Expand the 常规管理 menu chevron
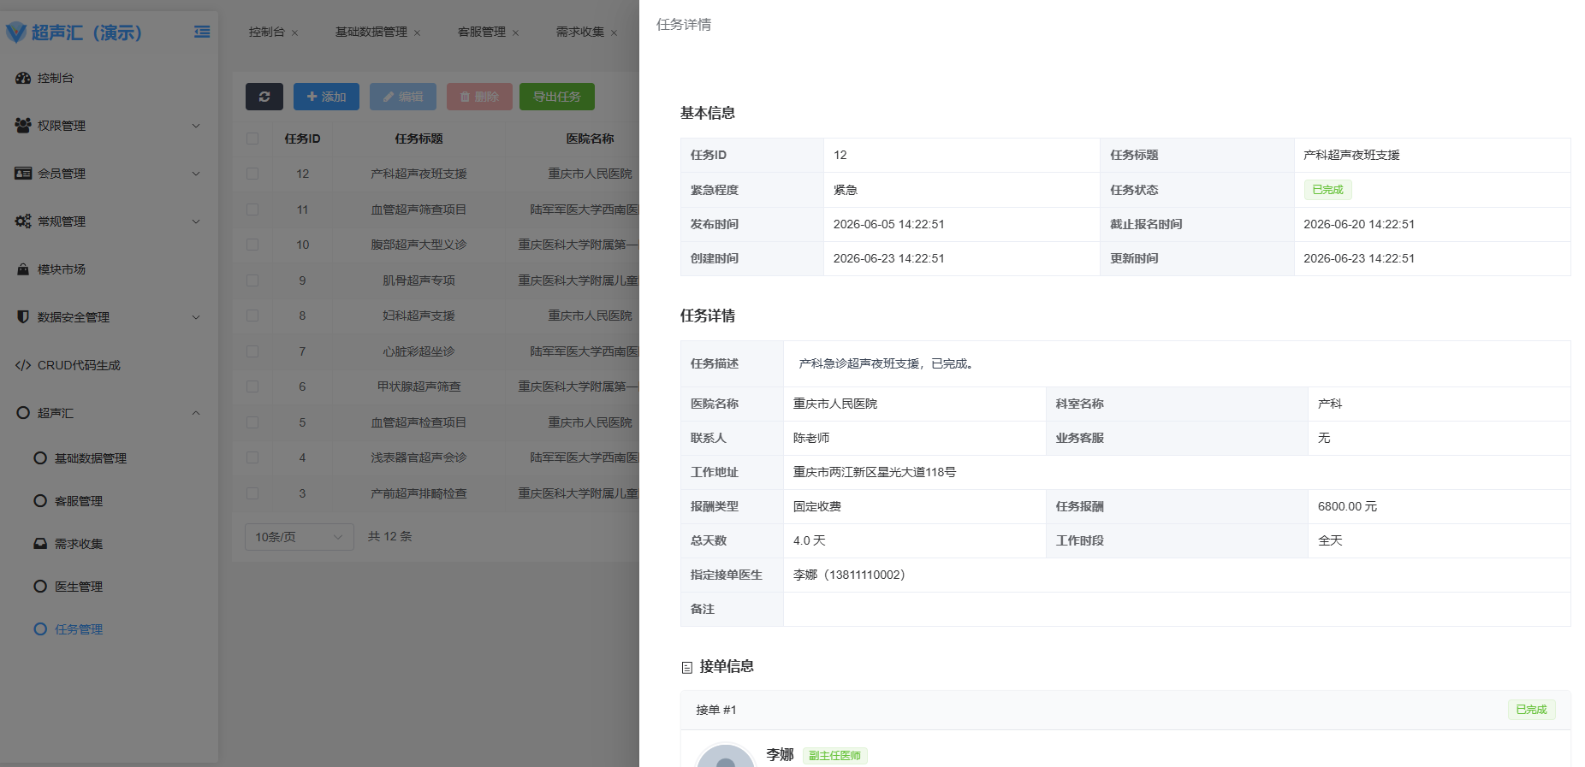The image size is (1585, 767). click(x=196, y=221)
